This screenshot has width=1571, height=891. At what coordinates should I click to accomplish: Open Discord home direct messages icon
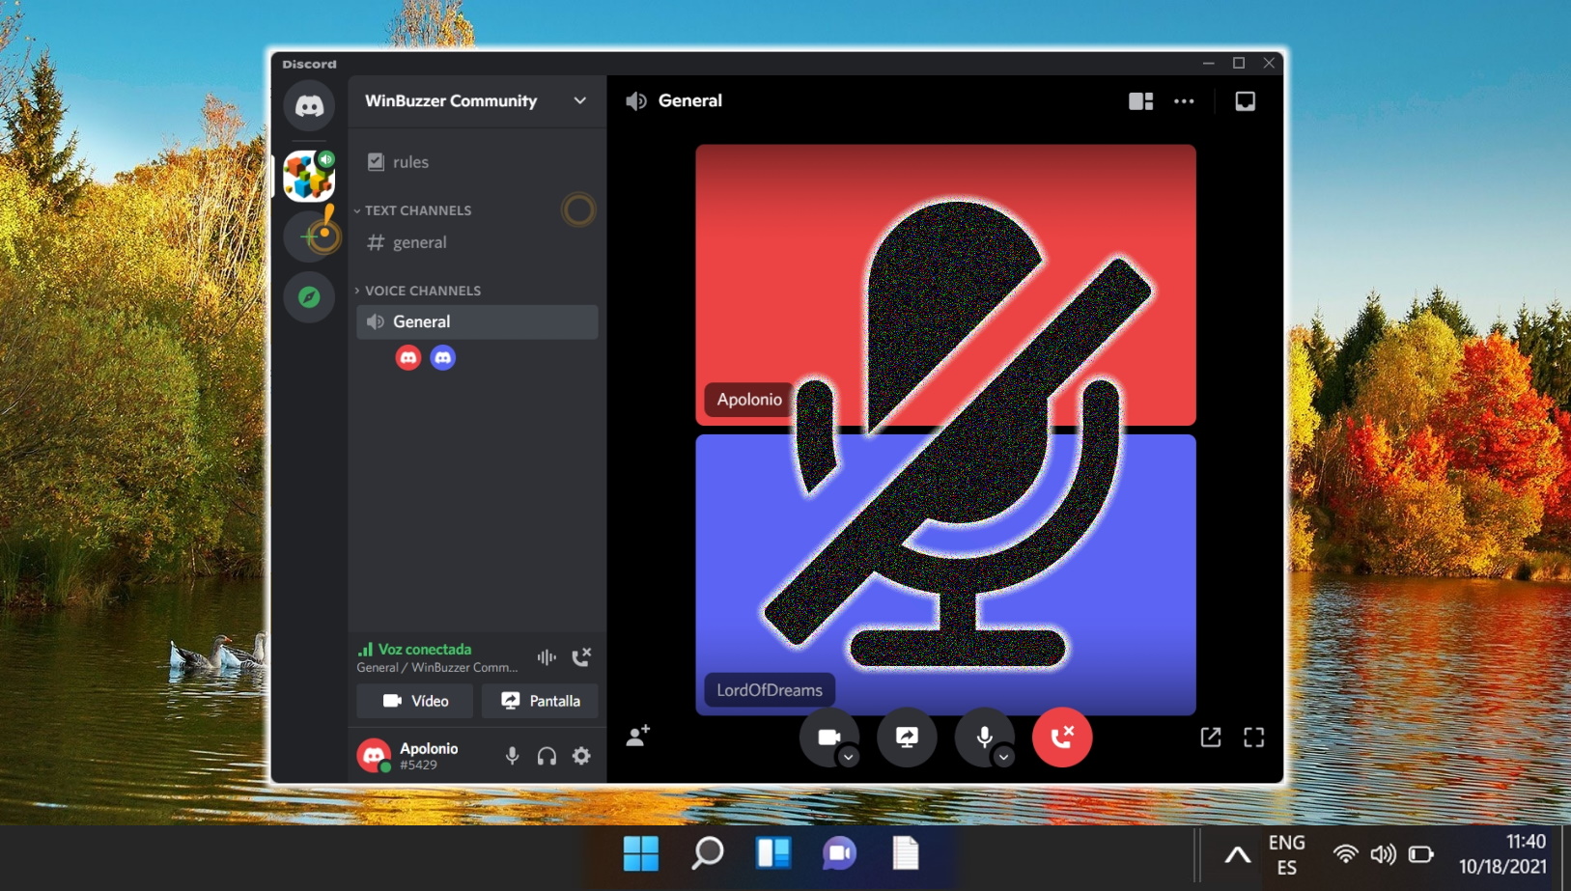(309, 105)
